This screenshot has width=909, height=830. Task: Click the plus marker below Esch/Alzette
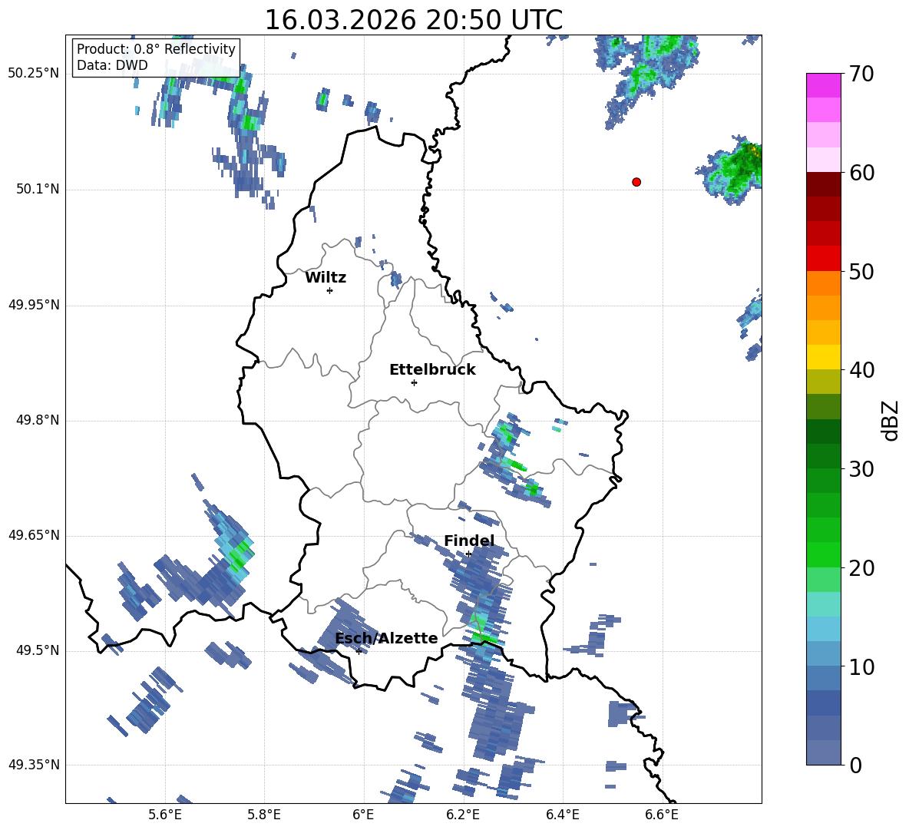[359, 651]
